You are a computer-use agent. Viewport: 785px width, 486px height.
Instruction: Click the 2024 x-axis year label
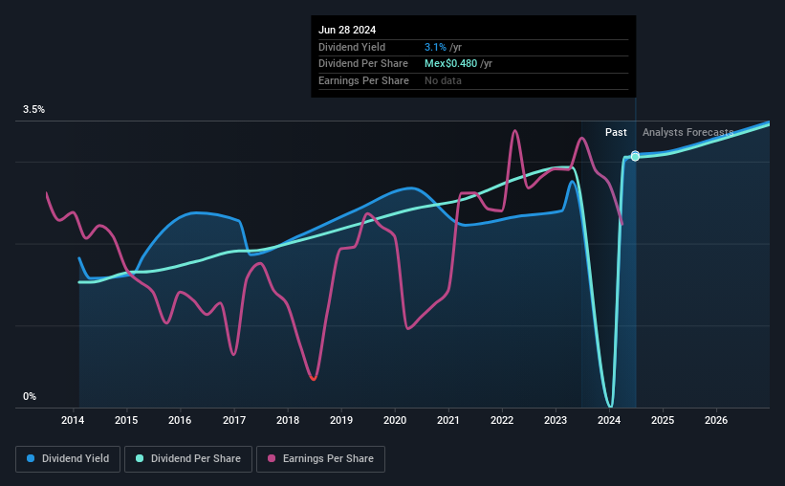click(609, 420)
